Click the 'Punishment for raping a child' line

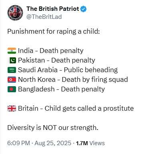(x=54, y=32)
